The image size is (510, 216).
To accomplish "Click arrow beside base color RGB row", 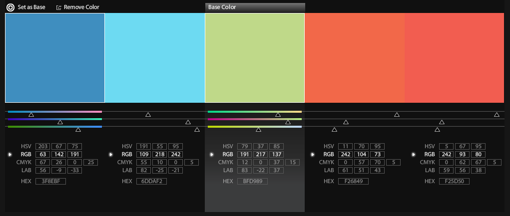I will (212, 155).
